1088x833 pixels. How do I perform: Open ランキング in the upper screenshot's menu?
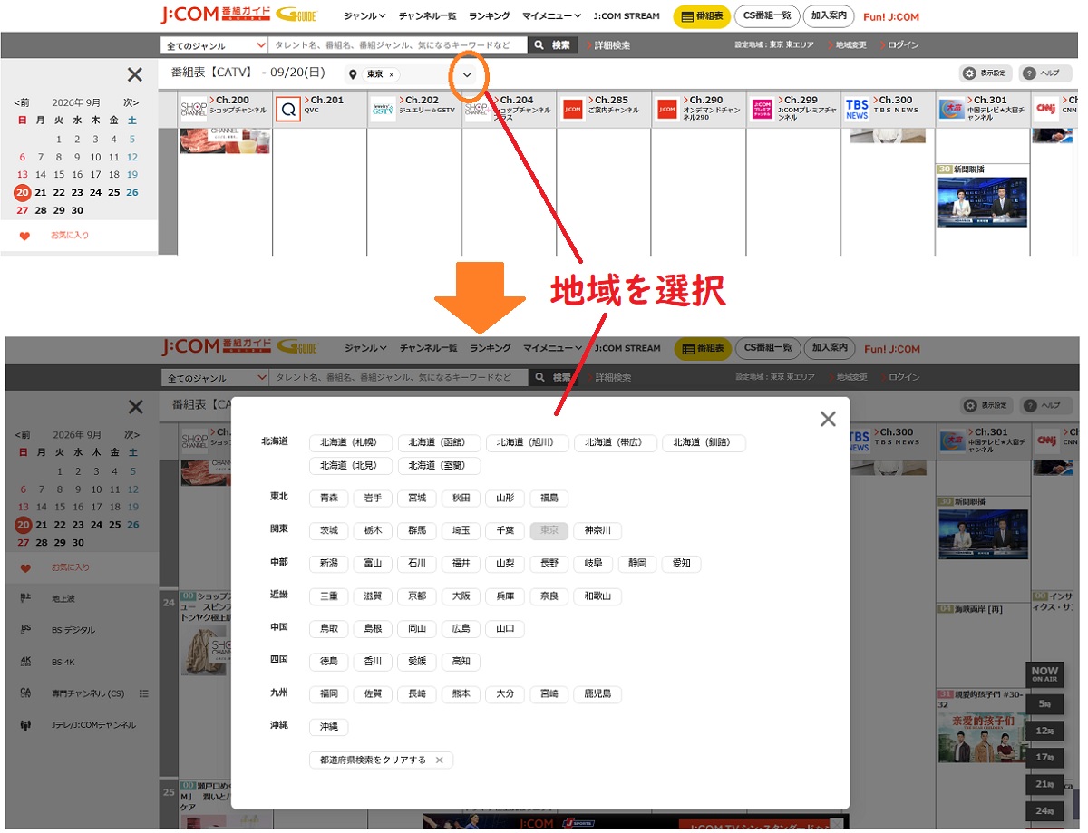click(x=490, y=16)
